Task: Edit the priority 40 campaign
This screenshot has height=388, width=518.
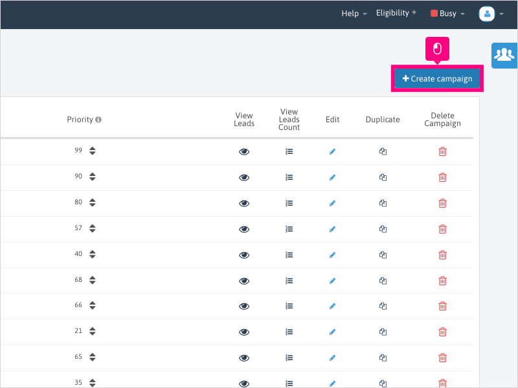Action: pyautogui.click(x=332, y=255)
